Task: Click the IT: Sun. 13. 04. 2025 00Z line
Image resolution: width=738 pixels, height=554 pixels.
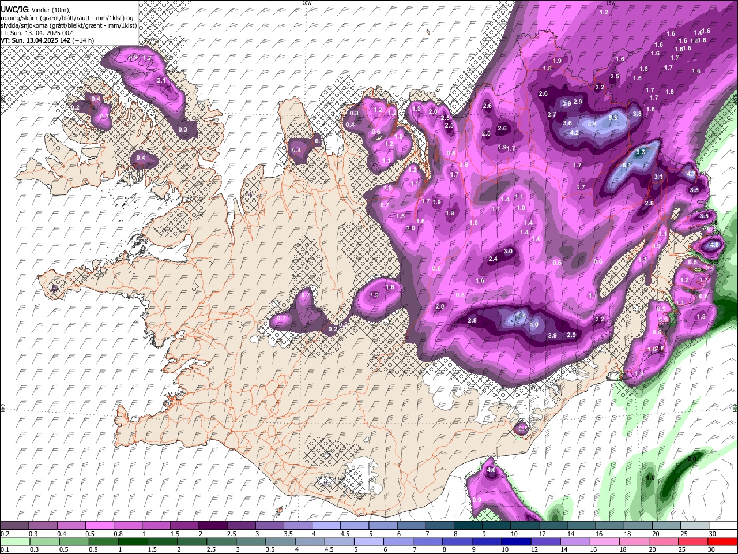Action: pos(37,33)
